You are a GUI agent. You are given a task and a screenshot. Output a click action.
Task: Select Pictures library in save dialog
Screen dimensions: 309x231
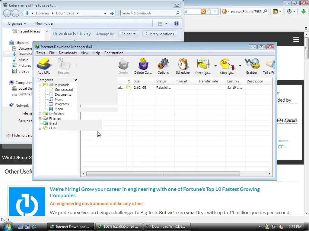tap(22, 65)
